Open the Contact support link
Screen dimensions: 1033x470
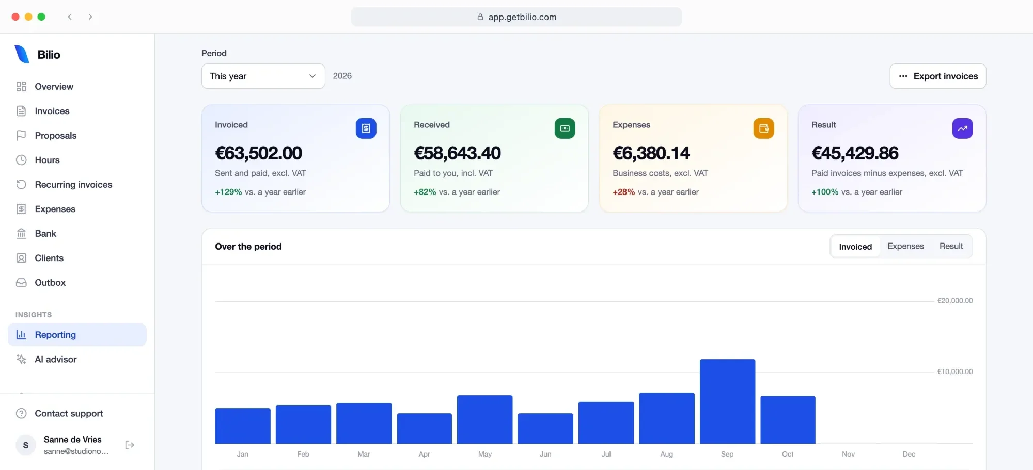[69, 413]
